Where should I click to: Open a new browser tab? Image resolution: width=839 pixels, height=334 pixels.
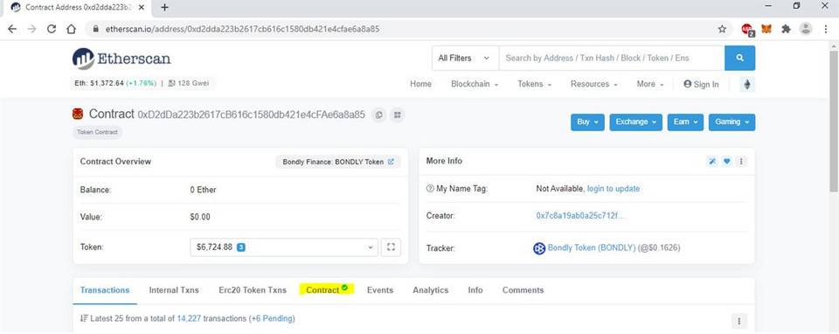165,8
